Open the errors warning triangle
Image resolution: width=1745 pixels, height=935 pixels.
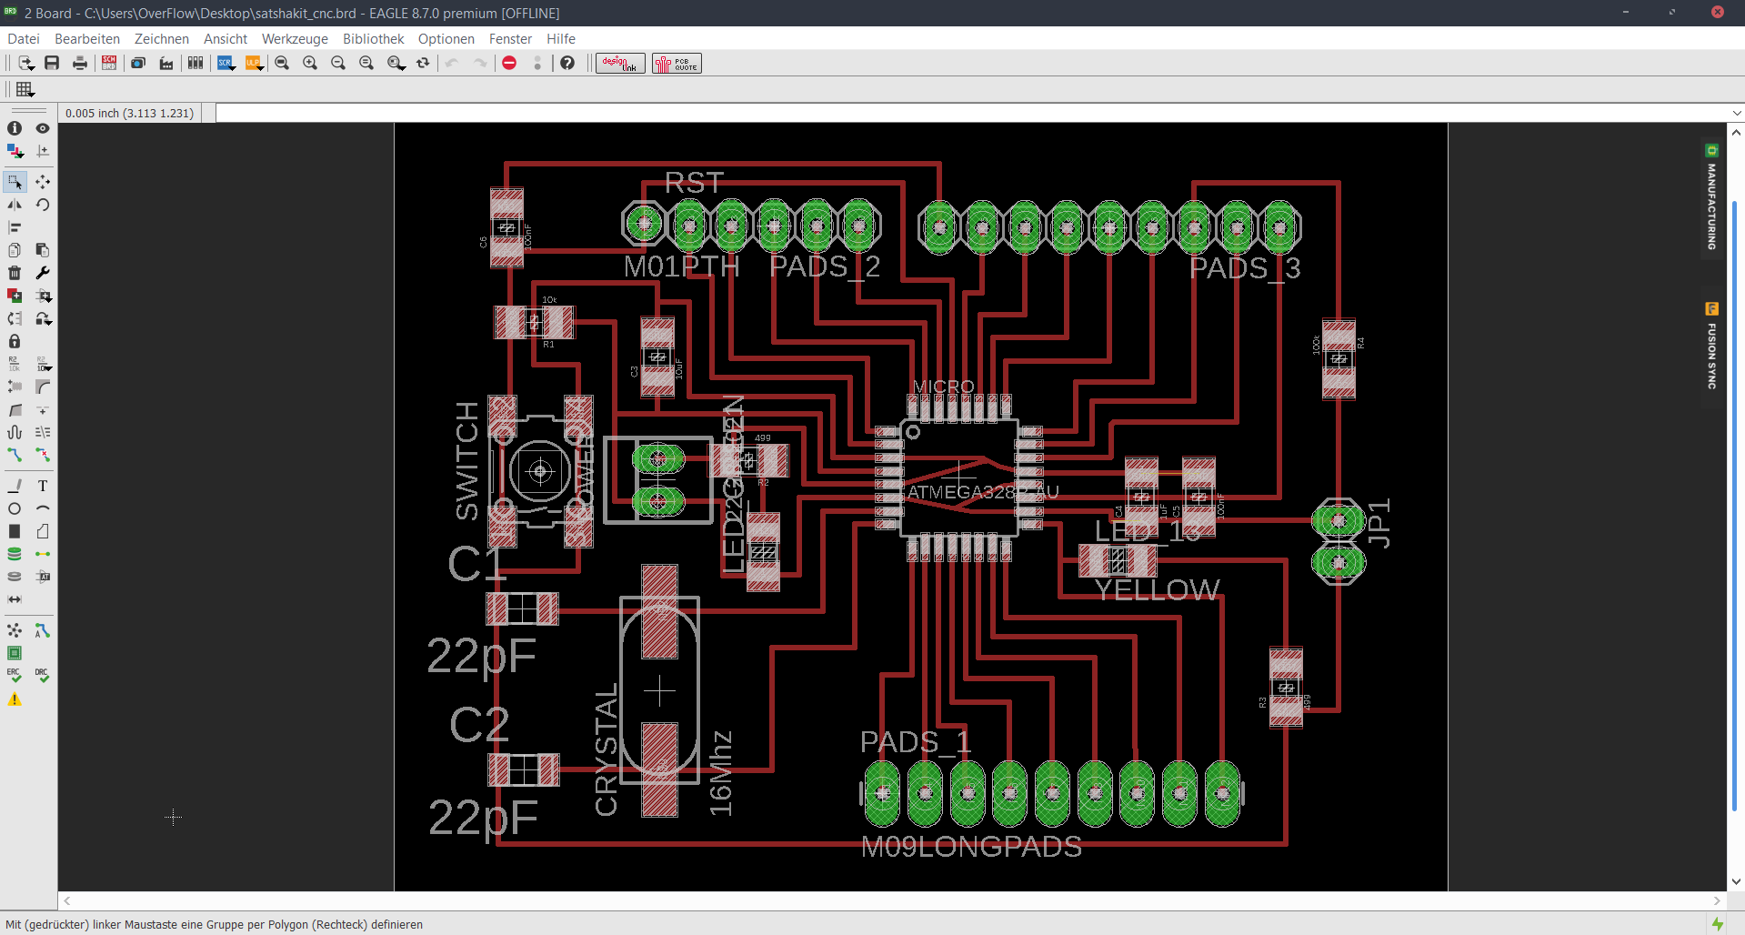[x=15, y=699]
